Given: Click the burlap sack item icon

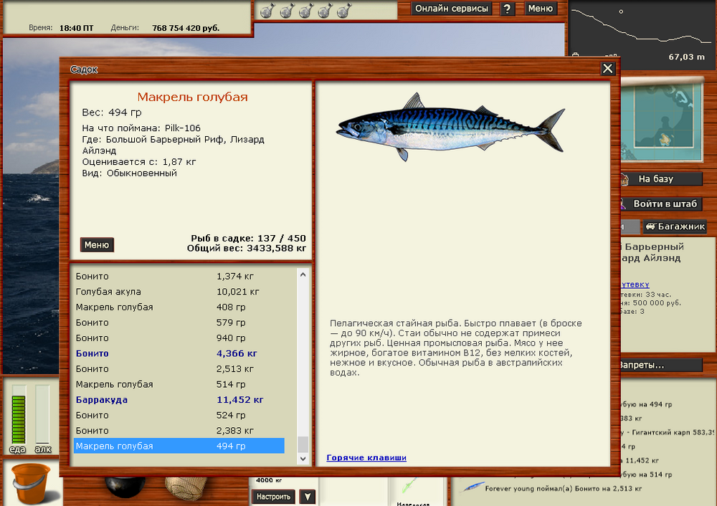Looking at the screenshot, I should tap(184, 489).
